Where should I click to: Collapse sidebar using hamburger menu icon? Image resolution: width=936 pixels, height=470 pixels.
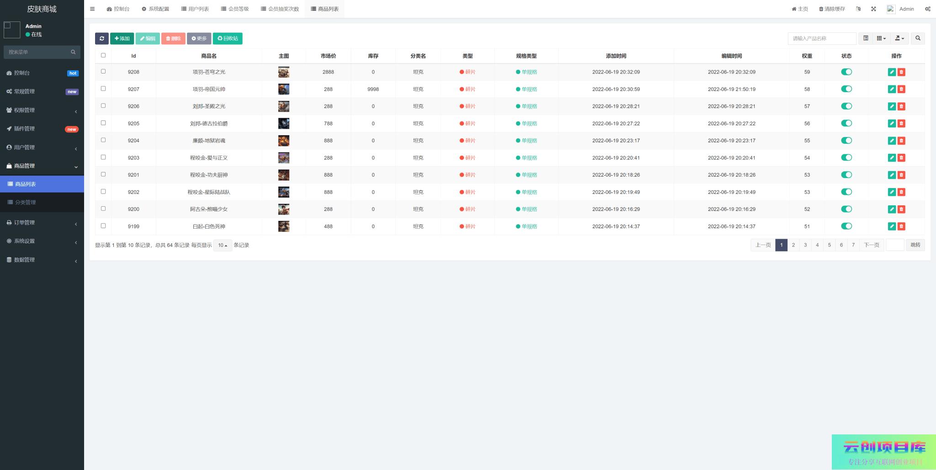[92, 9]
